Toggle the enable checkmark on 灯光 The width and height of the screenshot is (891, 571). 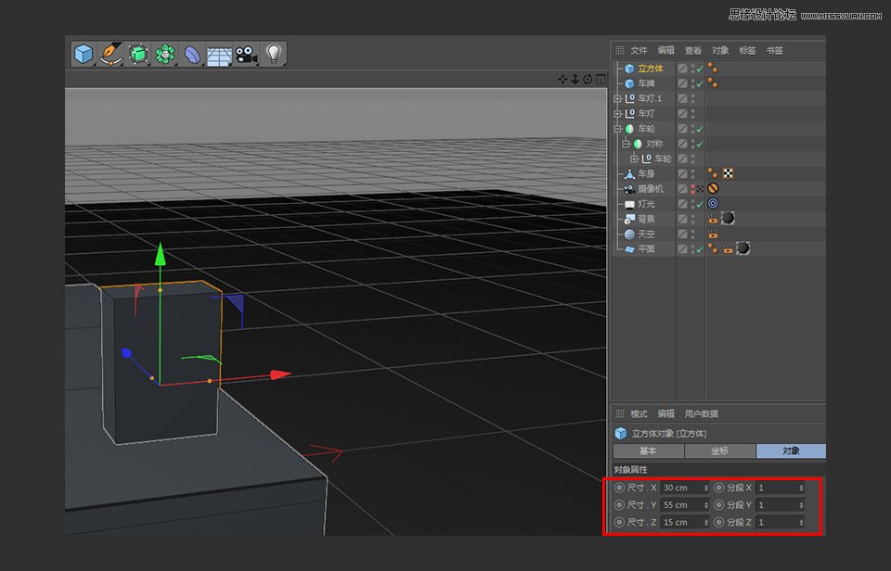pos(700,205)
